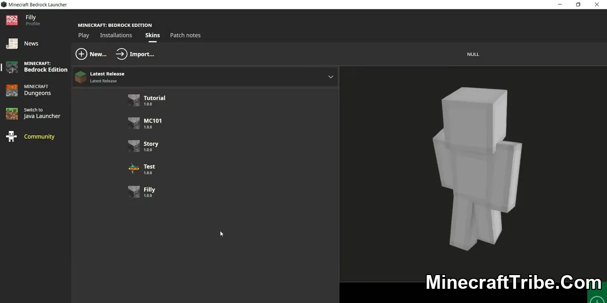Click the Minecraft Bedrock Launcher title bar icon
This screenshot has width=607, height=303.
[x=4, y=4]
